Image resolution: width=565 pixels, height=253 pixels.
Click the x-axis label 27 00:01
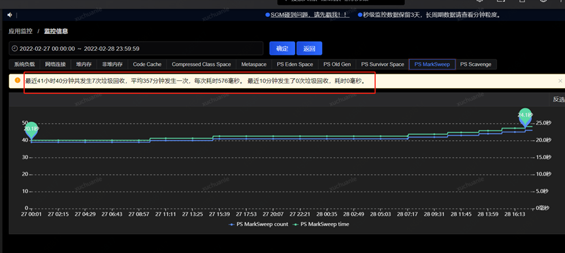click(x=32, y=214)
